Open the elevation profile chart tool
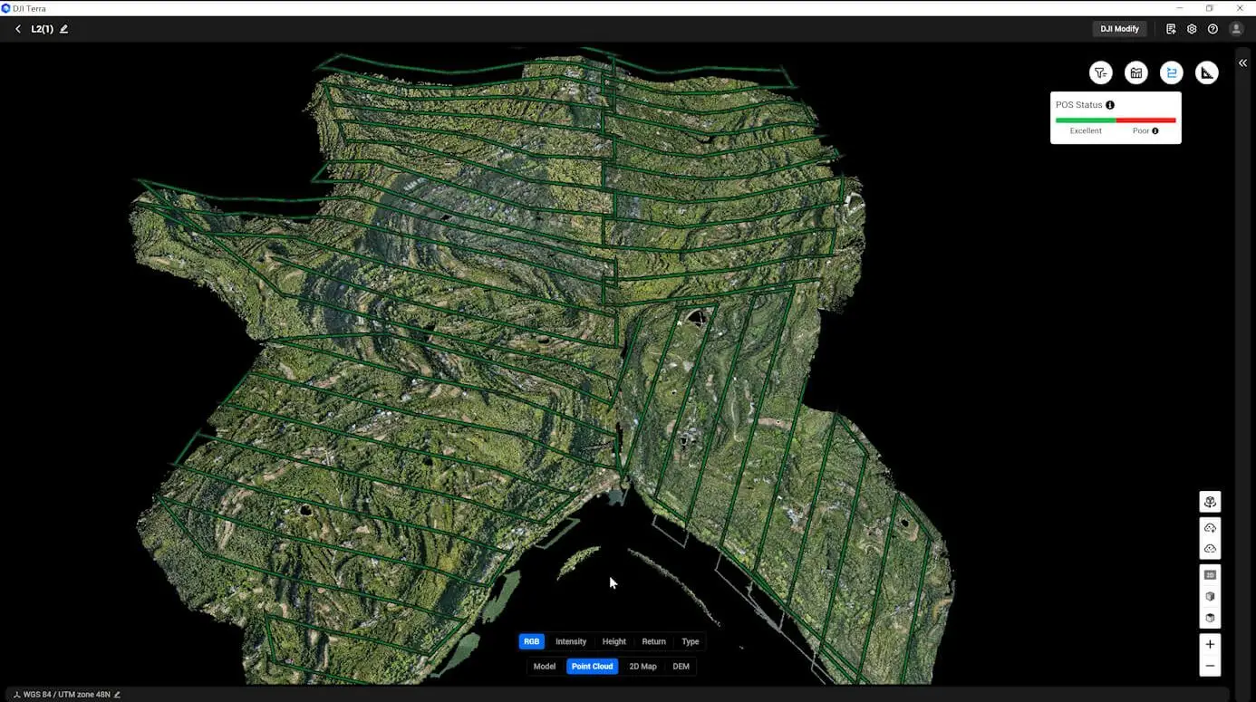 click(x=1136, y=73)
